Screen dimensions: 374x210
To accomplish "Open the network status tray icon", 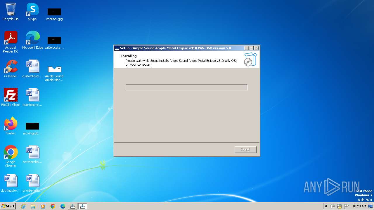I will (339, 206).
